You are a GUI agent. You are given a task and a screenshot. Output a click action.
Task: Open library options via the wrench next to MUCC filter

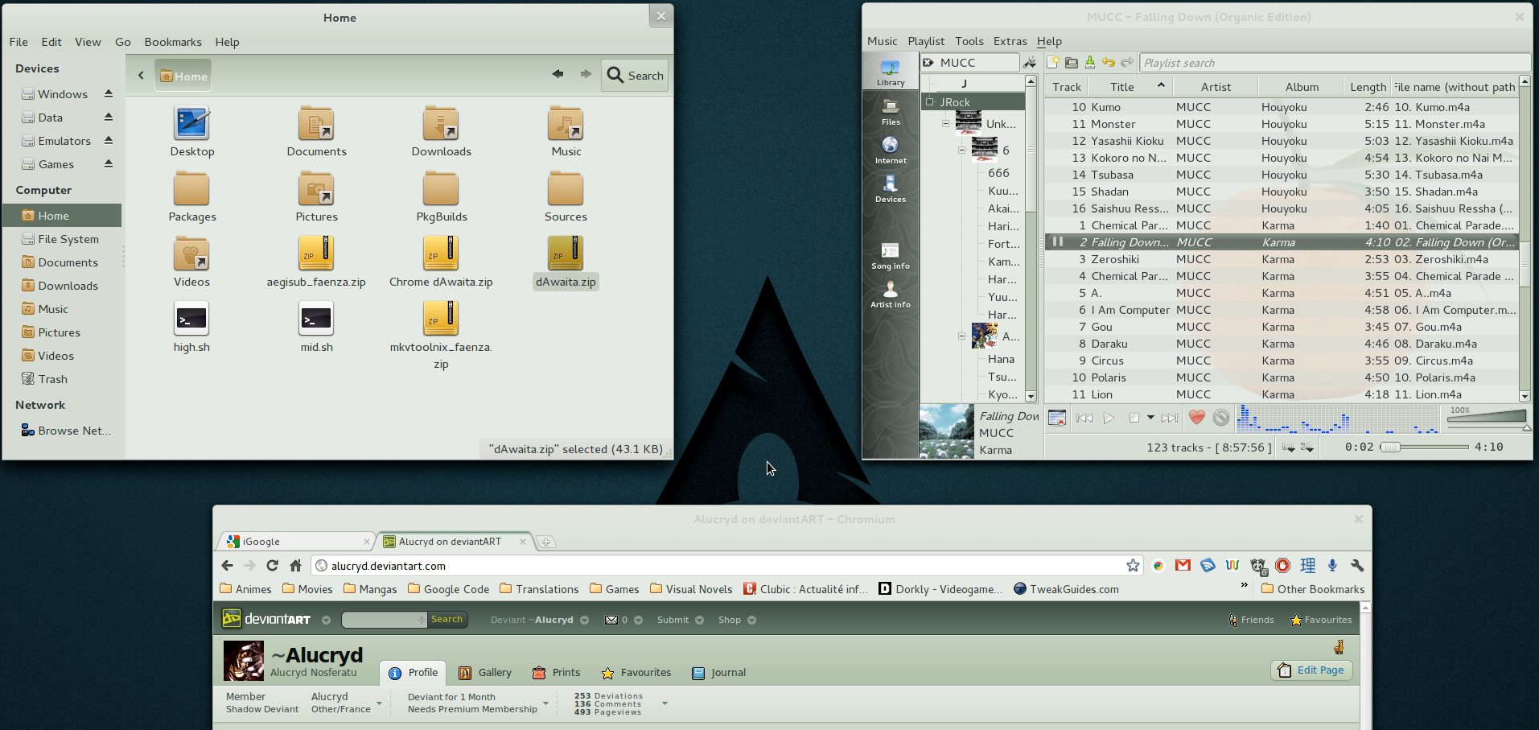[x=1029, y=62]
